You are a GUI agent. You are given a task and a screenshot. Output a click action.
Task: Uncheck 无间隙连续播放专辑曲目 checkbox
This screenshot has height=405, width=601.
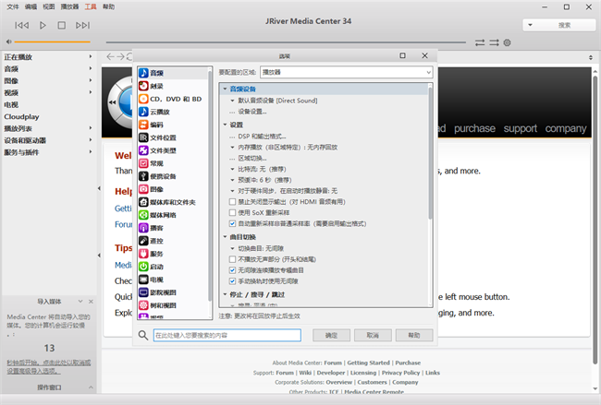click(232, 269)
